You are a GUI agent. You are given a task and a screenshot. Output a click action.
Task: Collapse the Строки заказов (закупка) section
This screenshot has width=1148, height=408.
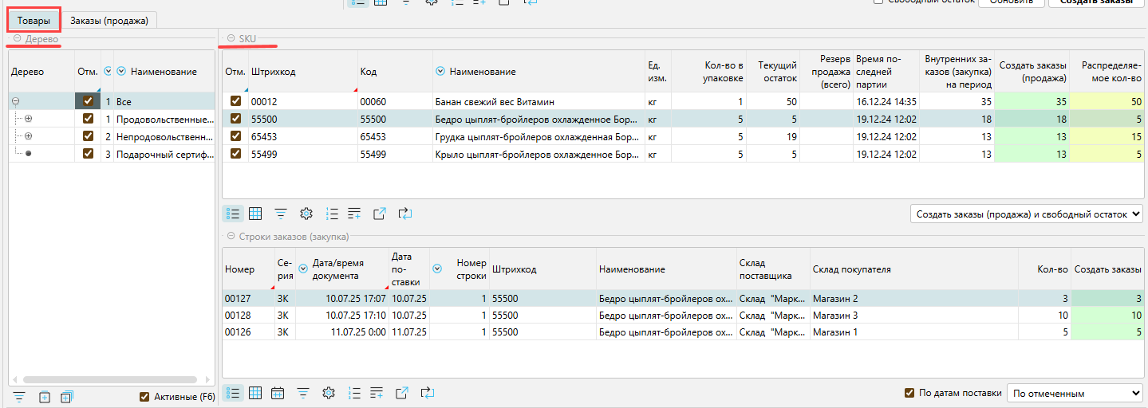[x=231, y=237]
